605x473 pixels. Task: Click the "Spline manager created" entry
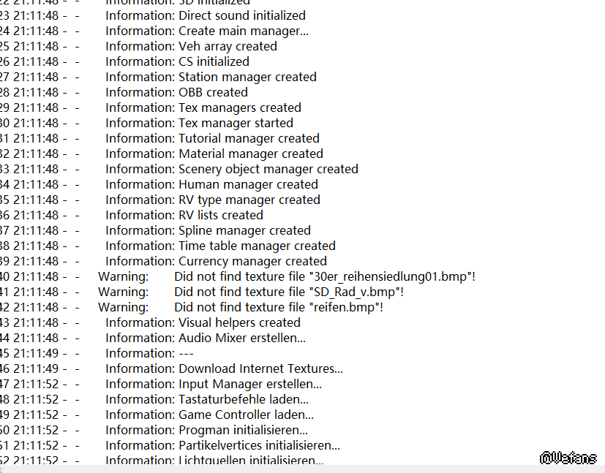pyautogui.click(x=244, y=230)
